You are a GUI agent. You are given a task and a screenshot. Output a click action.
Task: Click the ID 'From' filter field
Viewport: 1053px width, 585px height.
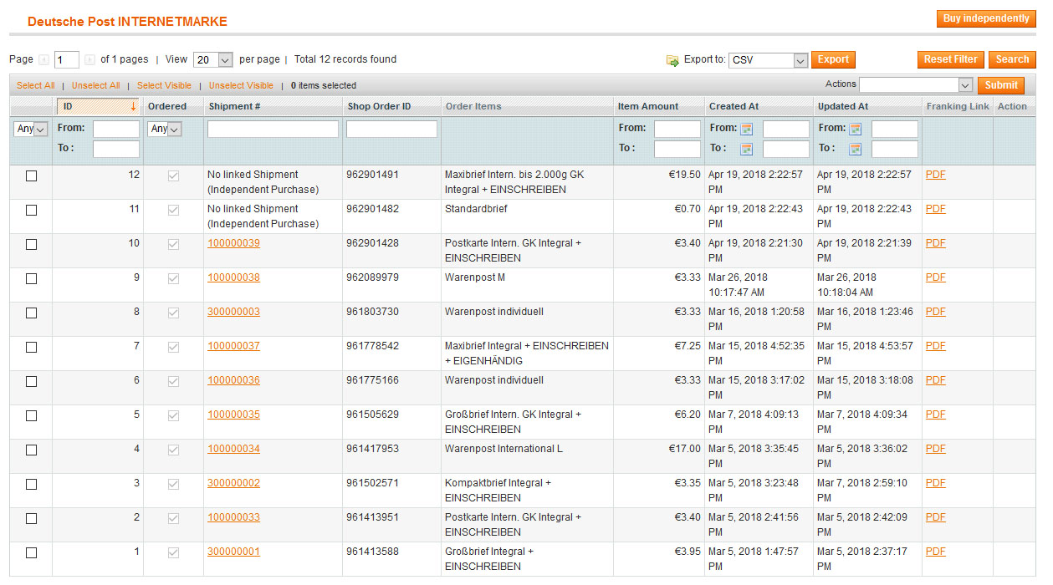click(116, 130)
